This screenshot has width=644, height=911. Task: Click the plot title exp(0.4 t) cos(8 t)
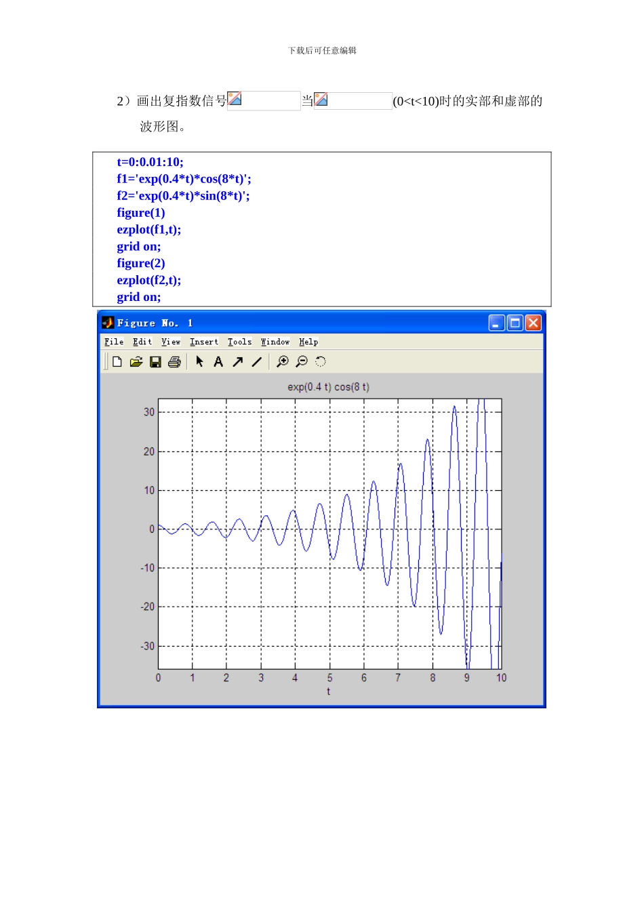(329, 387)
